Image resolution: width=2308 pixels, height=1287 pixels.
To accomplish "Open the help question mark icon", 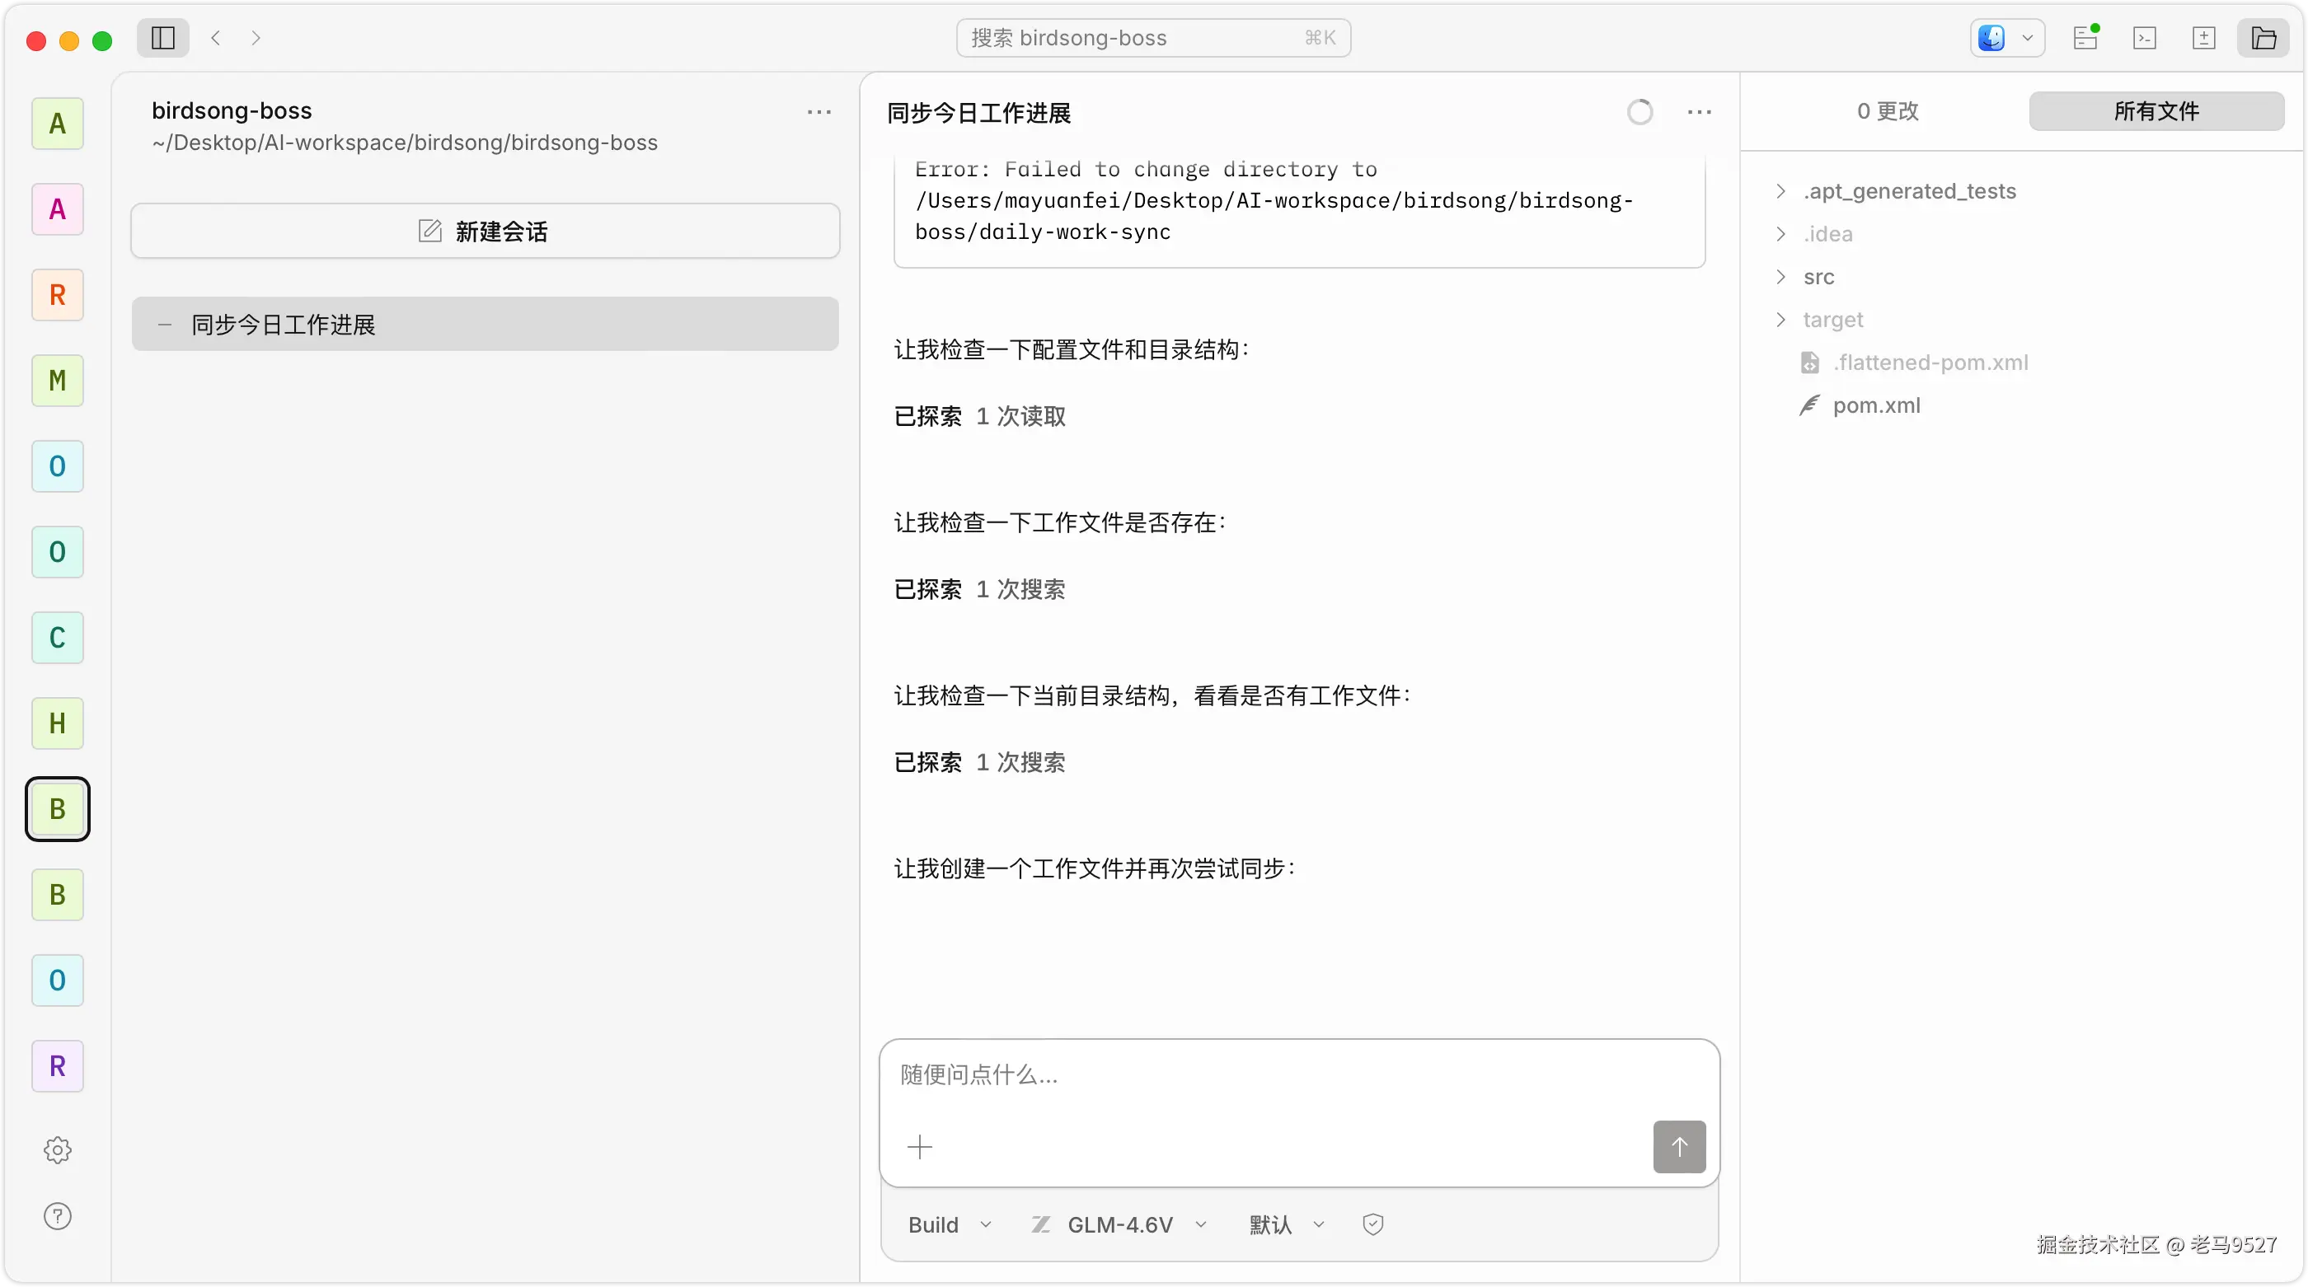I will [x=58, y=1216].
